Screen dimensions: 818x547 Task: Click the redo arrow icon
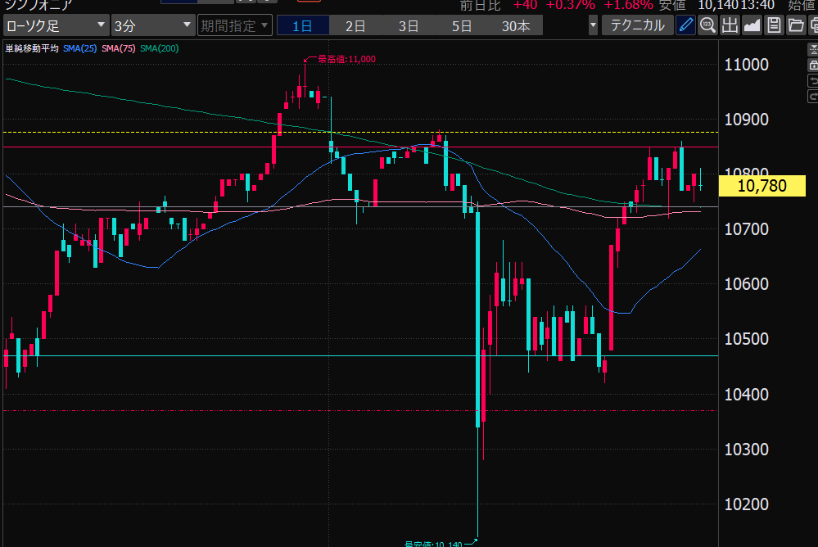812,96
